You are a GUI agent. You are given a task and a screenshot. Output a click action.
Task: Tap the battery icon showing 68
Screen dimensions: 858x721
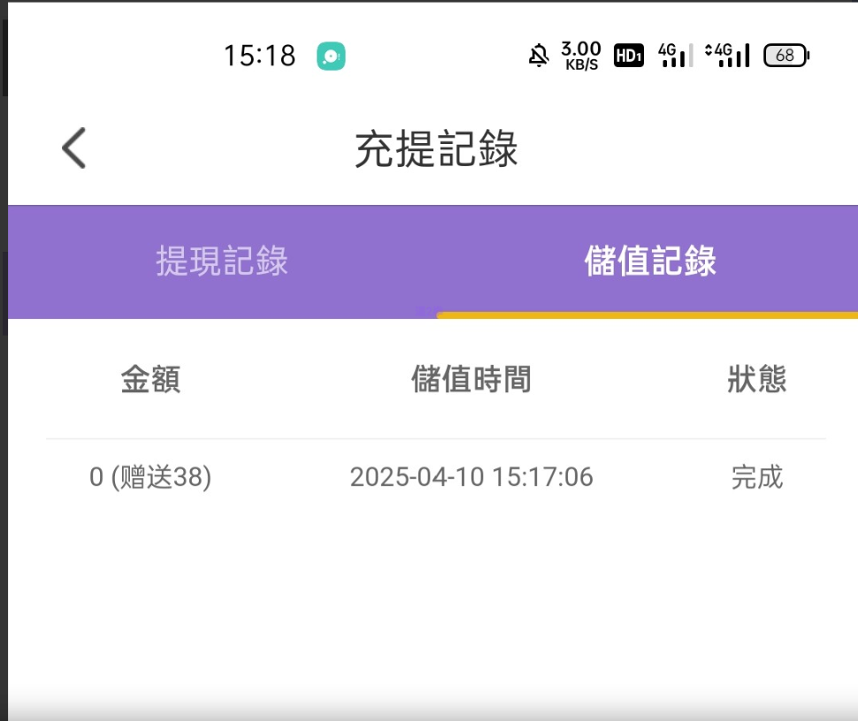[785, 56]
